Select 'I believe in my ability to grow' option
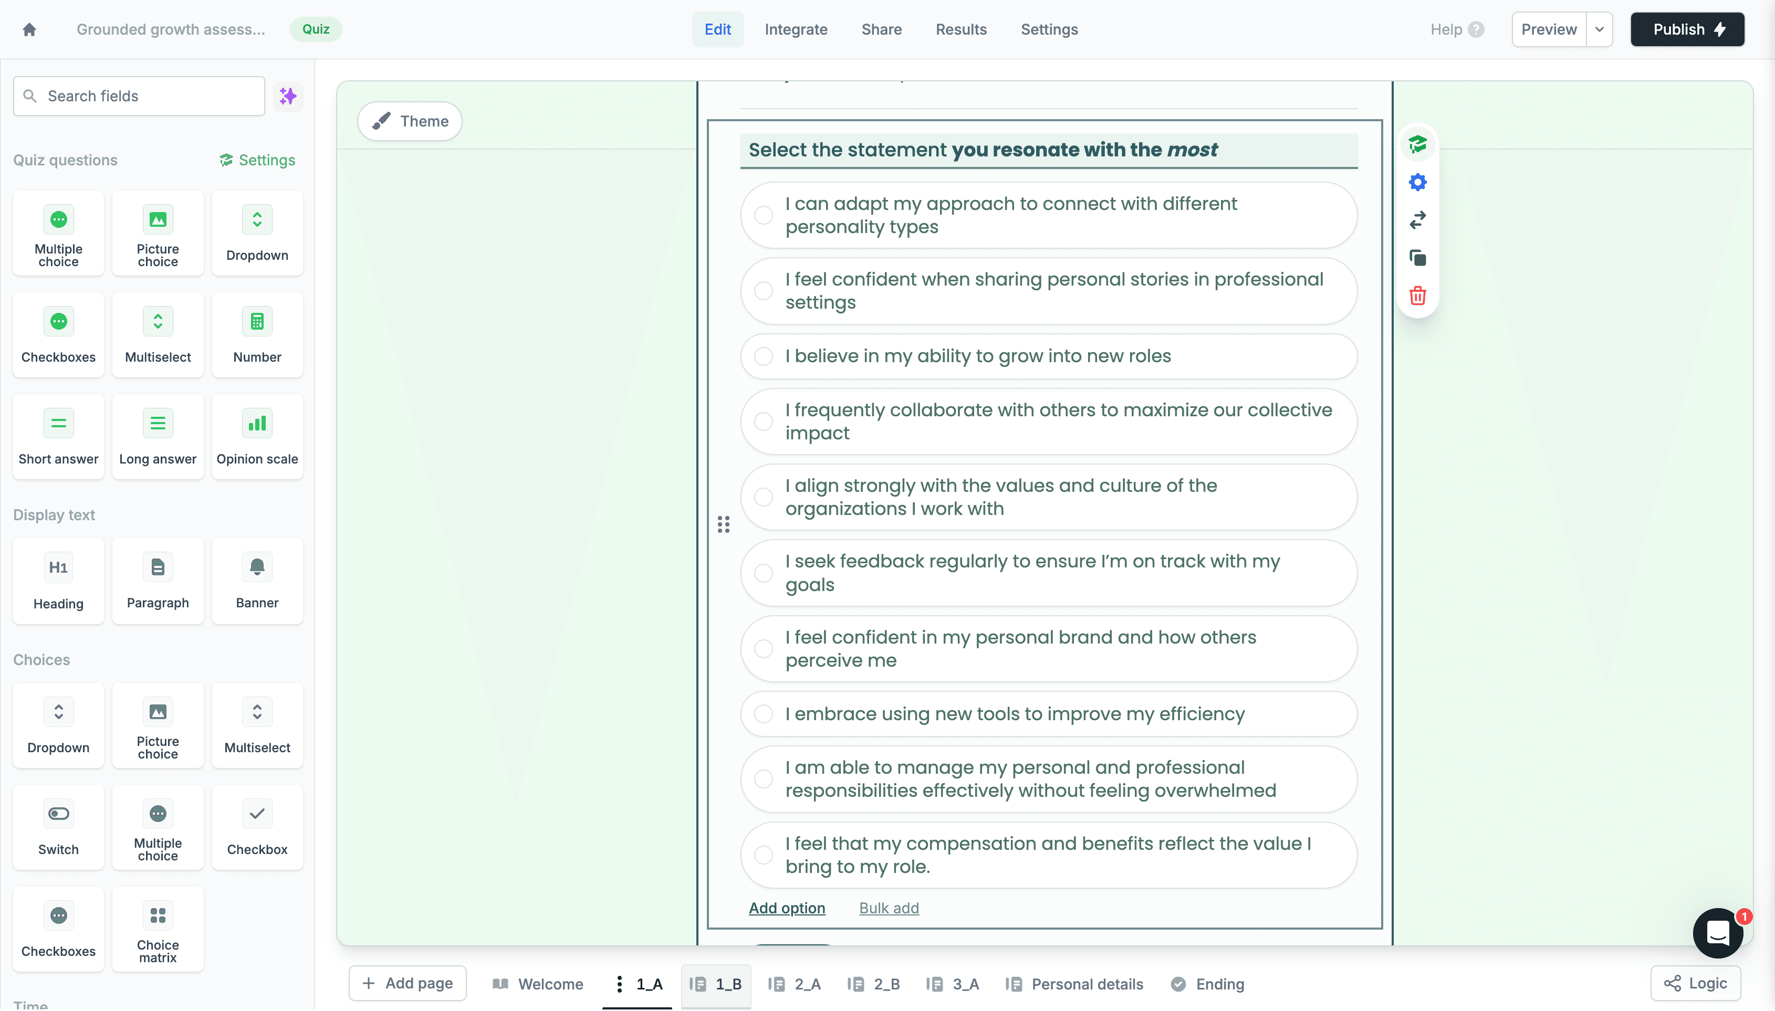Viewport: 1775px width, 1011px height. (x=1049, y=356)
